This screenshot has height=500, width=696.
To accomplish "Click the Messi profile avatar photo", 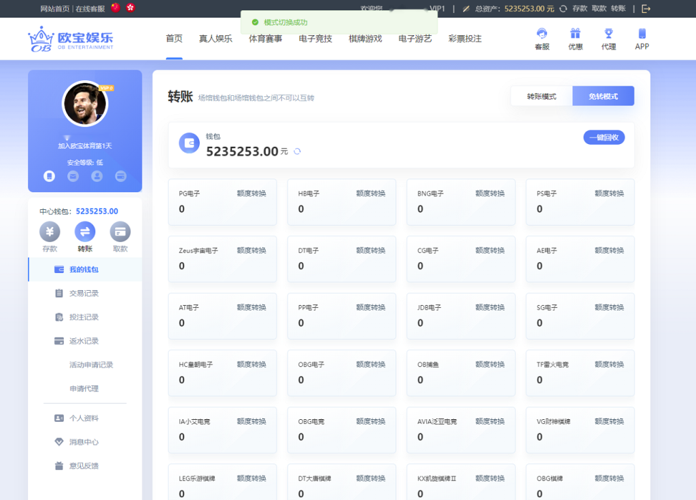I will pos(85,103).
